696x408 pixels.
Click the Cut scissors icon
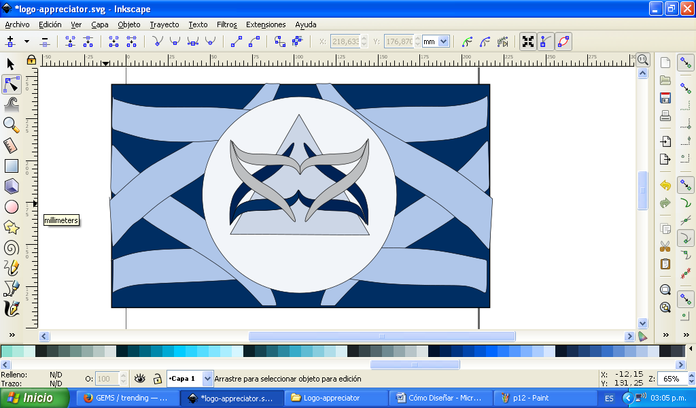point(665,246)
